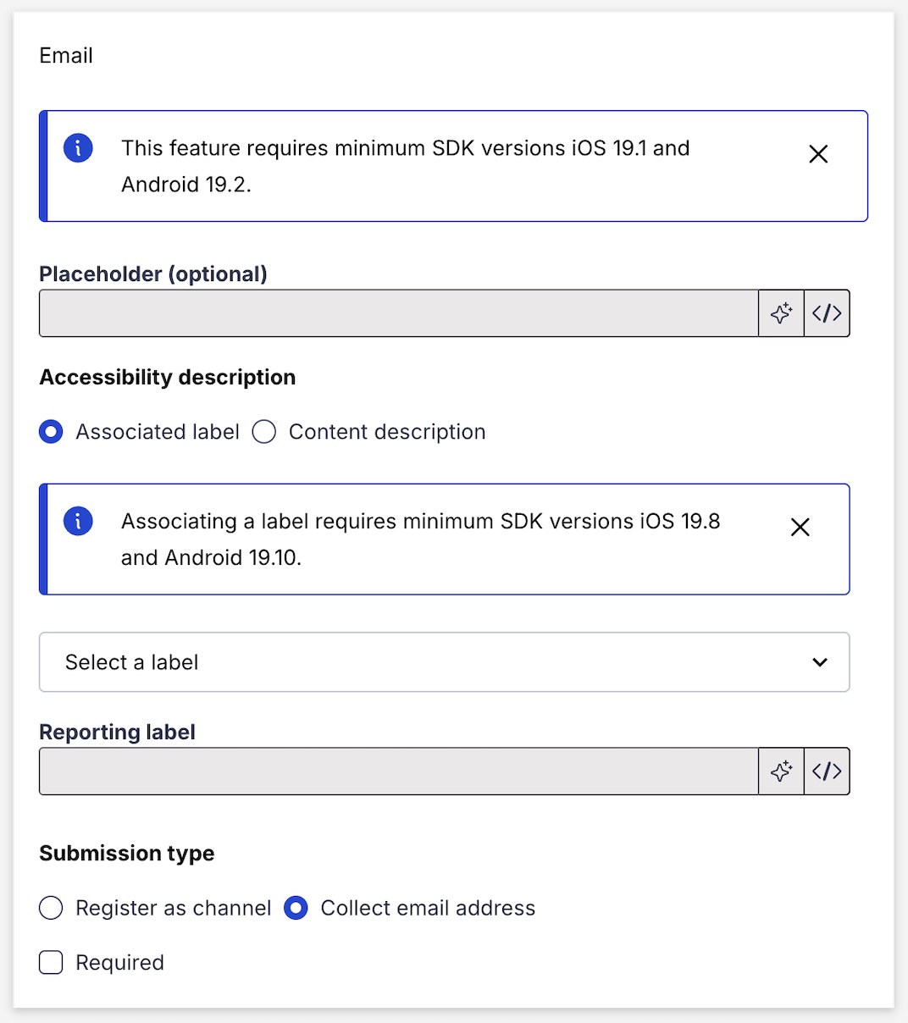908x1023 pixels.
Task: Click info icon in associating label notice
Action: click(78, 522)
